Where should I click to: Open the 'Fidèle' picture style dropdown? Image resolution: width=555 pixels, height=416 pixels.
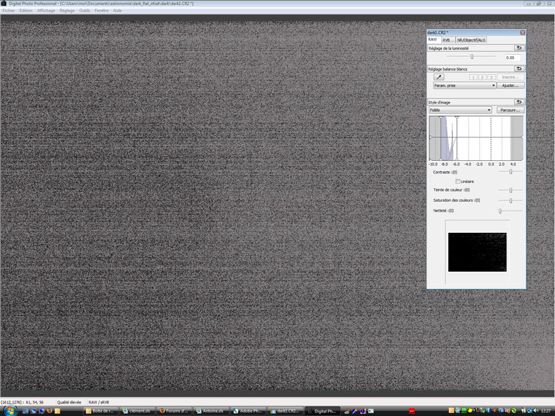click(x=460, y=110)
